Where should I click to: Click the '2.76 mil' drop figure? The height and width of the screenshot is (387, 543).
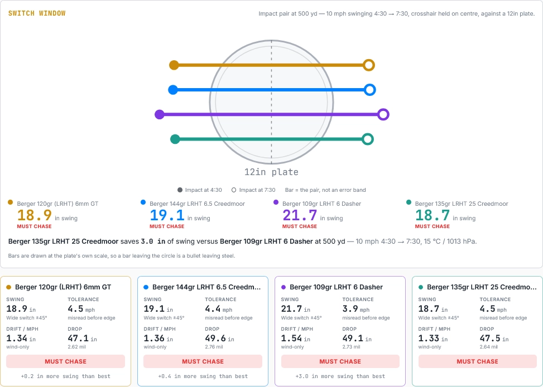214,347
